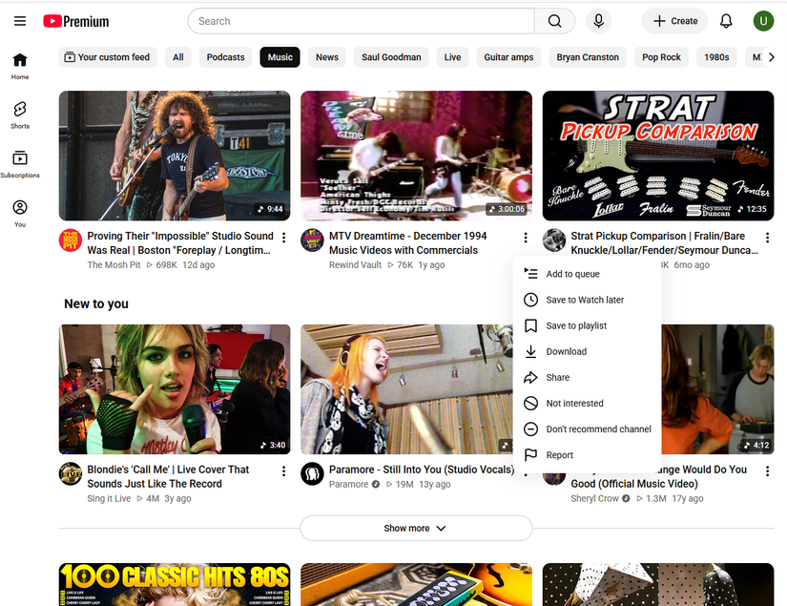Viewport: 787px width, 606px height.
Task: Go to Home in the sidebar
Action: point(20,66)
